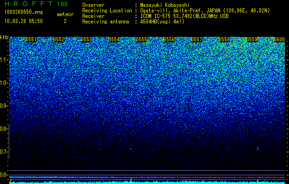Select the observer name Masayuki Kobayashi

coord(165,5)
